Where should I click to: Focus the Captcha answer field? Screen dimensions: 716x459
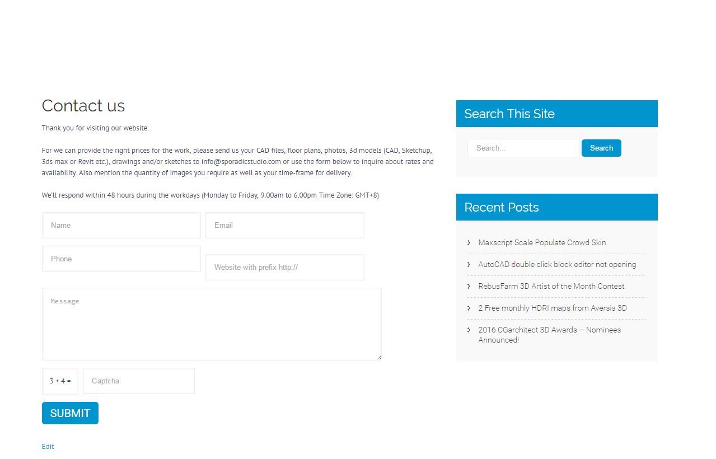139,381
